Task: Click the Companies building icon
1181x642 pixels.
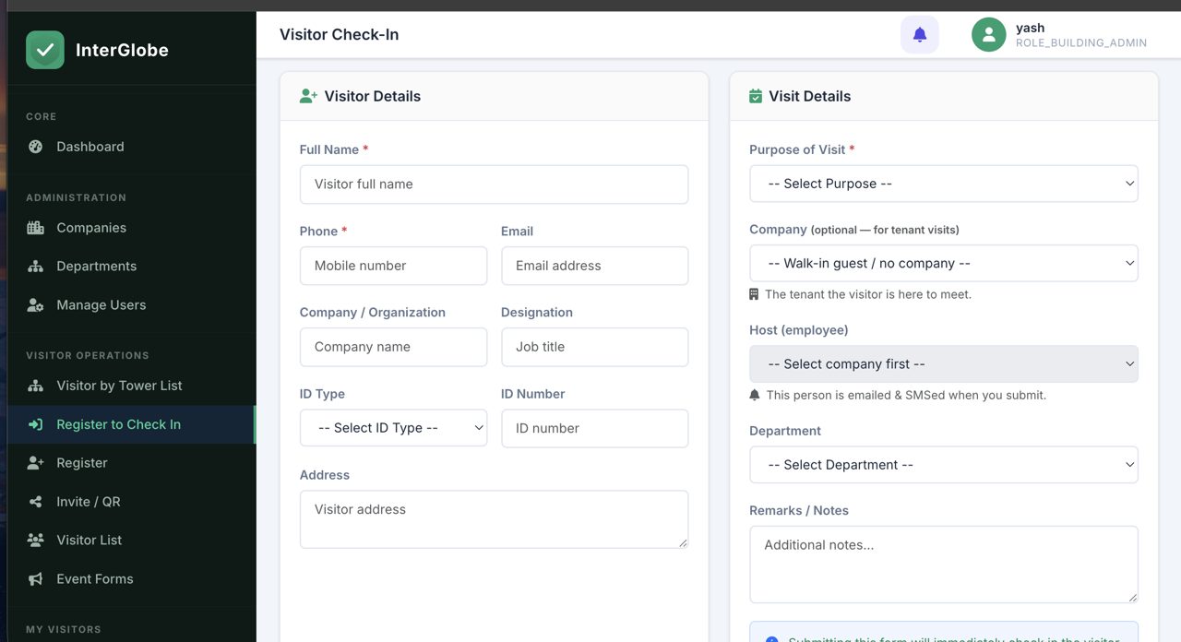Action: click(x=36, y=228)
